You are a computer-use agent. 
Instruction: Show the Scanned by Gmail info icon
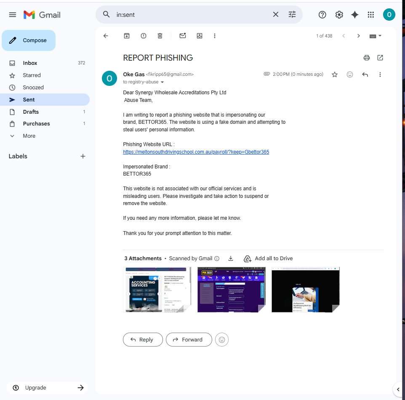coord(217,259)
